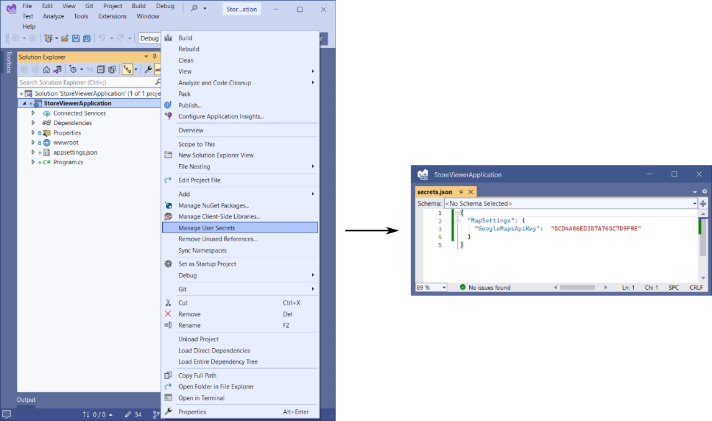Click the Redo arrow icon

point(121,38)
